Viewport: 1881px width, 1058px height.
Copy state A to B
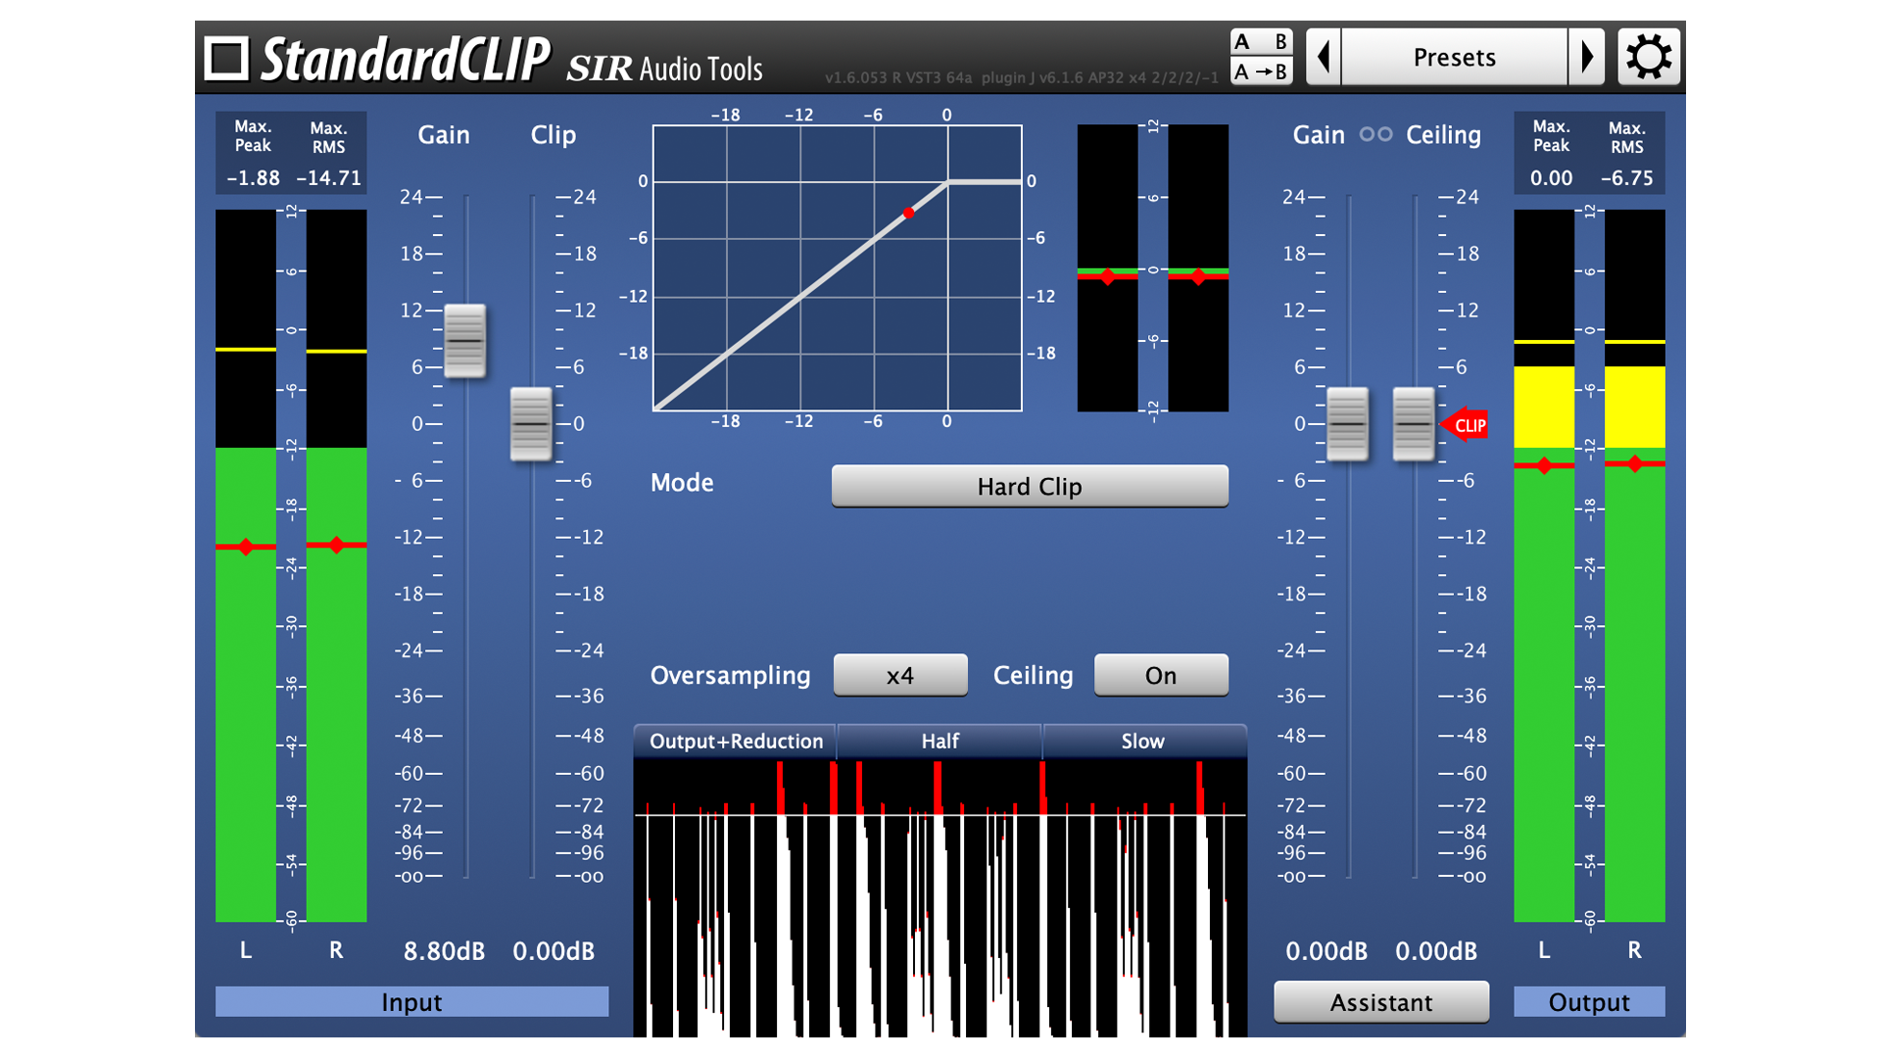click(x=1261, y=72)
